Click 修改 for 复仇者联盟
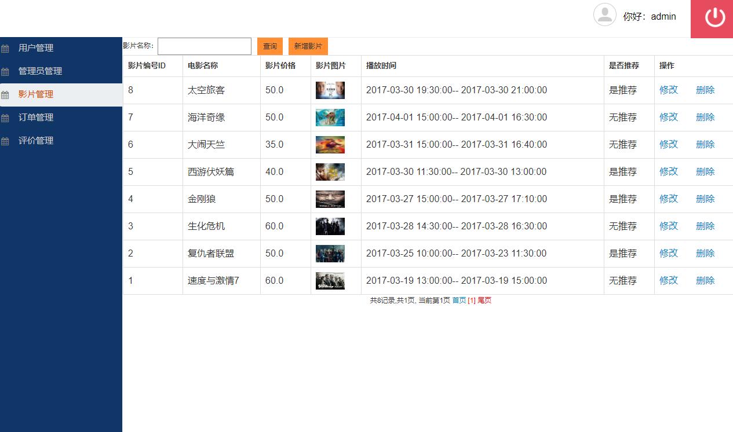Screen dimensions: 733x432 (669, 253)
